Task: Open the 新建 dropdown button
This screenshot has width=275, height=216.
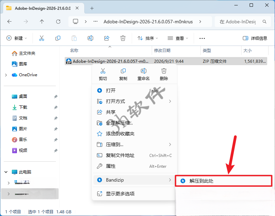Action: [x=17, y=38]
